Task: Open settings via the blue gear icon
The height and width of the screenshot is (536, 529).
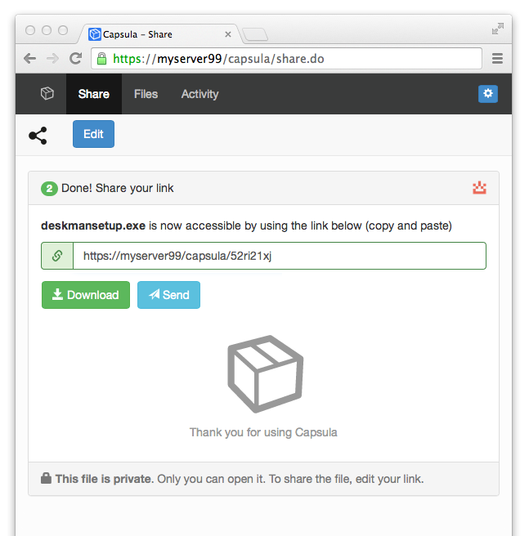Action: click(488, 94)
